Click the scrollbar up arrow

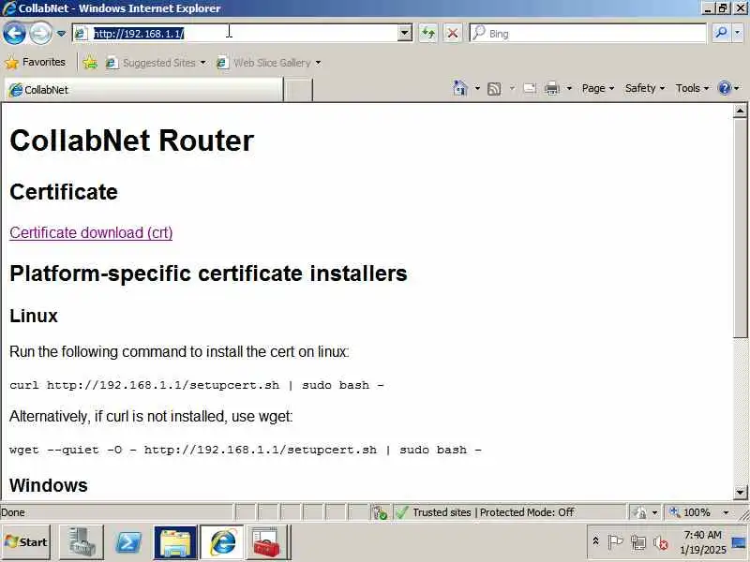(740, 111)
